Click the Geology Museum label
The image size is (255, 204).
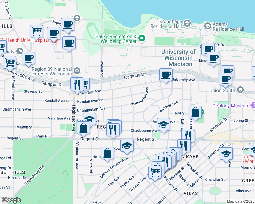[x=231, y=106]
